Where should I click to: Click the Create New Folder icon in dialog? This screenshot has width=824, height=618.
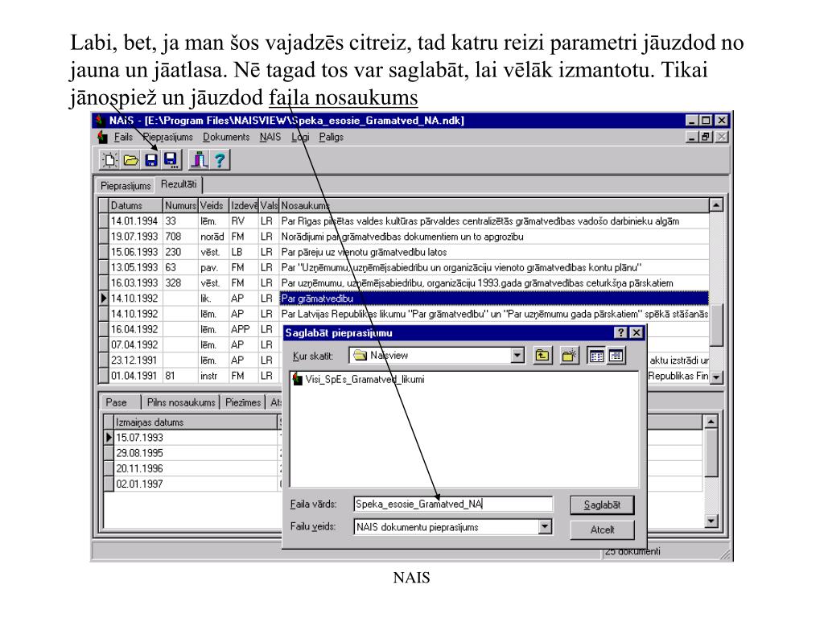[x=569, y=356]
